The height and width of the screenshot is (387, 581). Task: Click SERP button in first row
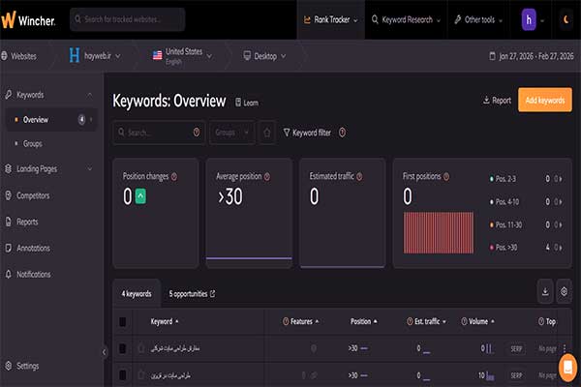[516, 348]
